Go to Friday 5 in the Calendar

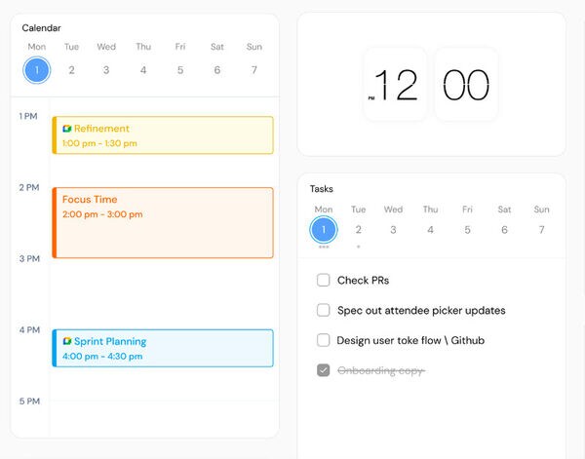(180, 70)
